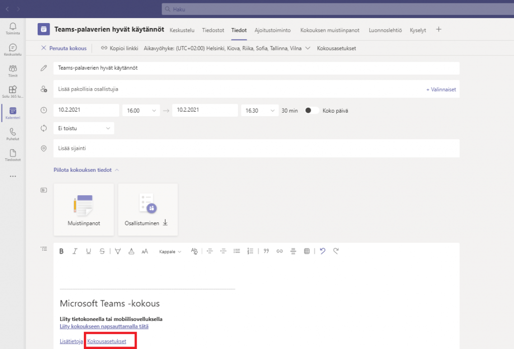Open Lisätietoja link in meeting body
Viewport: 514px width, 349px height.
pyautogui.click(x=71, y=341)
